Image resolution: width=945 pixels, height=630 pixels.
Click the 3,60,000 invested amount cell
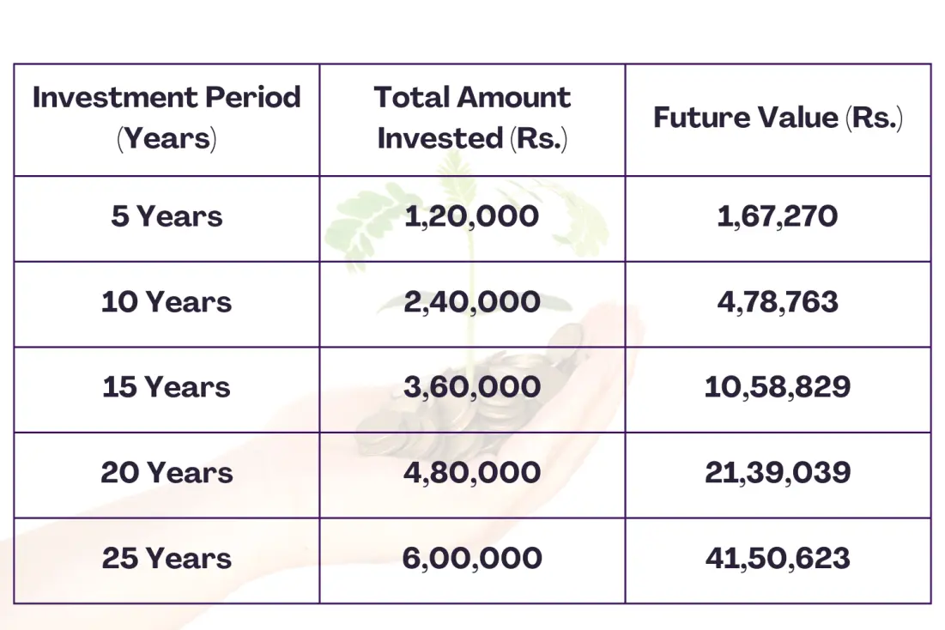(x=472, y=387)
